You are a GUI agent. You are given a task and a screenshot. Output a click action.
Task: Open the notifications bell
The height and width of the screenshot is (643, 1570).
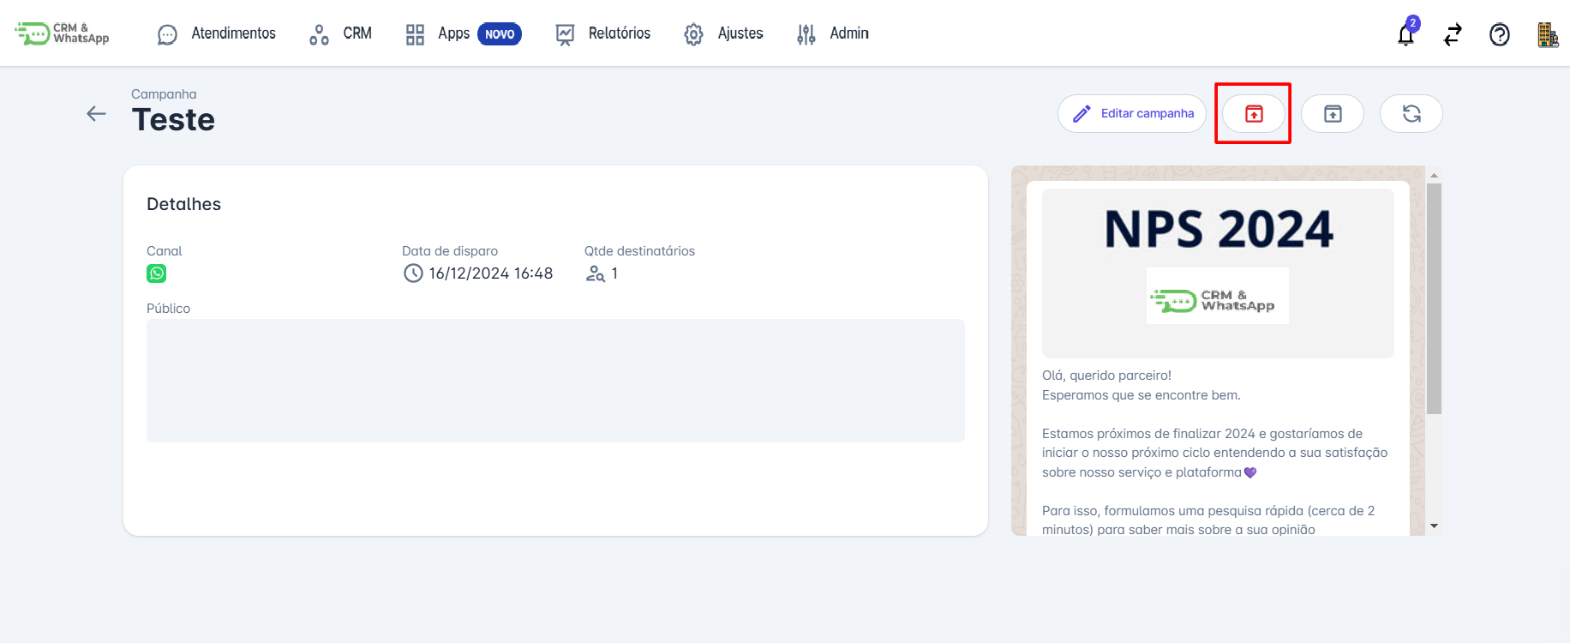(1405, 35)
